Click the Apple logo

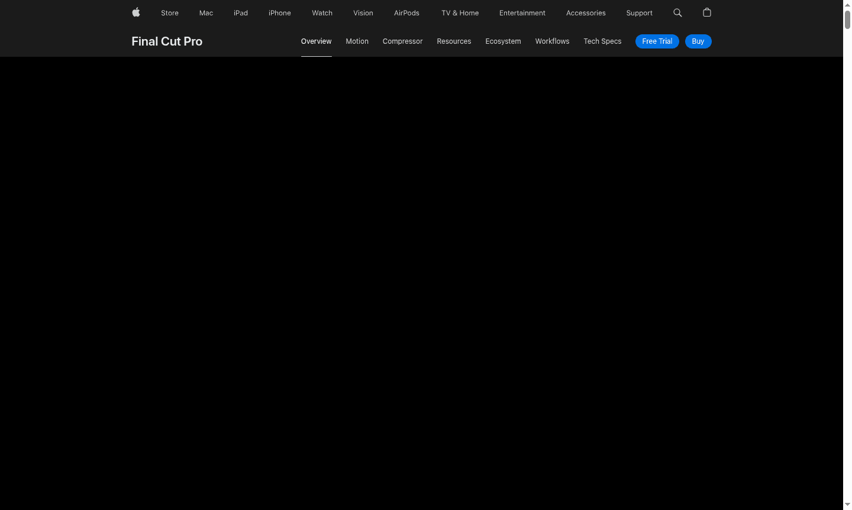click(135, 12)
